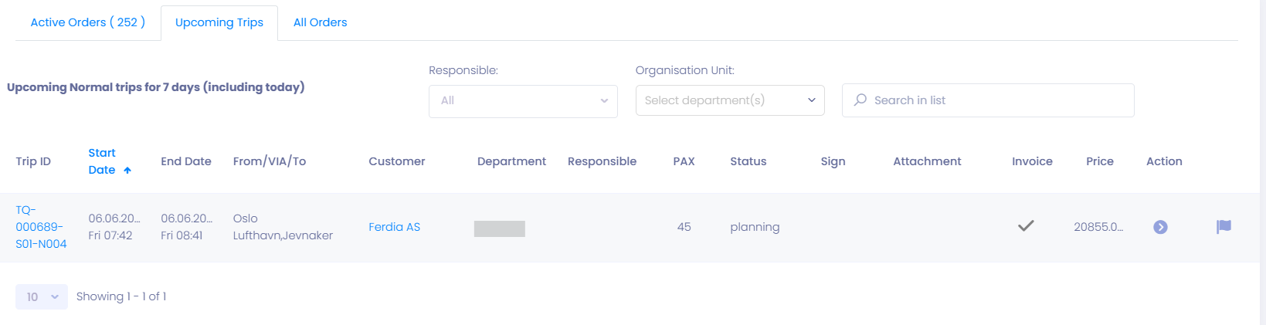Click the grey department placeholder block
1266x325 pixels.
point(500,229)
